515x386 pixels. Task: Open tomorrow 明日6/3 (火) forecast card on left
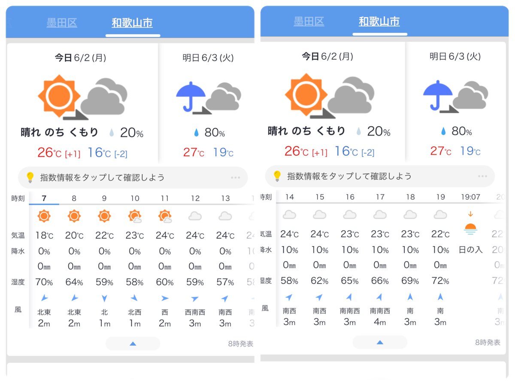click(208, 103)
